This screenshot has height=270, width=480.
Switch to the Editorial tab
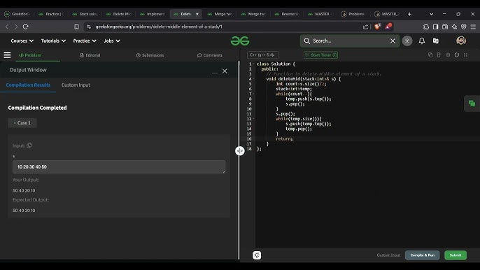pos(90,55)
